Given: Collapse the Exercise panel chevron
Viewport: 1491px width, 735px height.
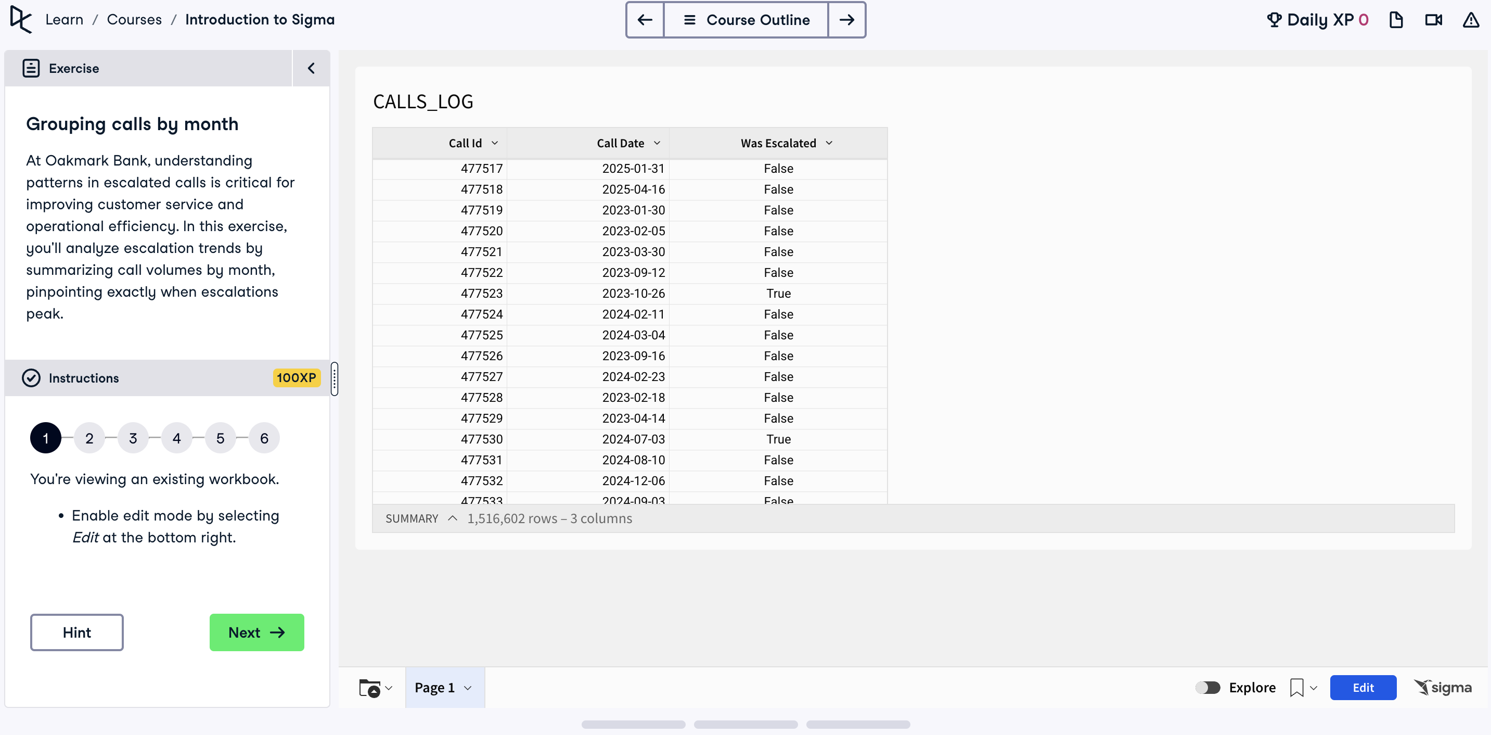Looking at the screenshot, I should coord(311,68).
